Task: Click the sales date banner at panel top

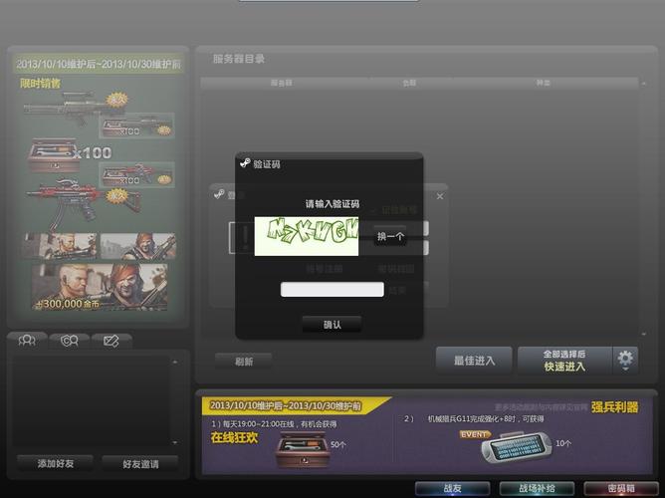Action: click(98, 64)
